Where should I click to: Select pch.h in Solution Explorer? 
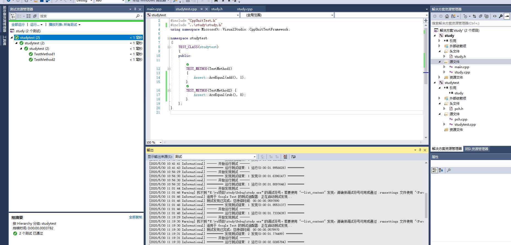[x=459, y=109]
